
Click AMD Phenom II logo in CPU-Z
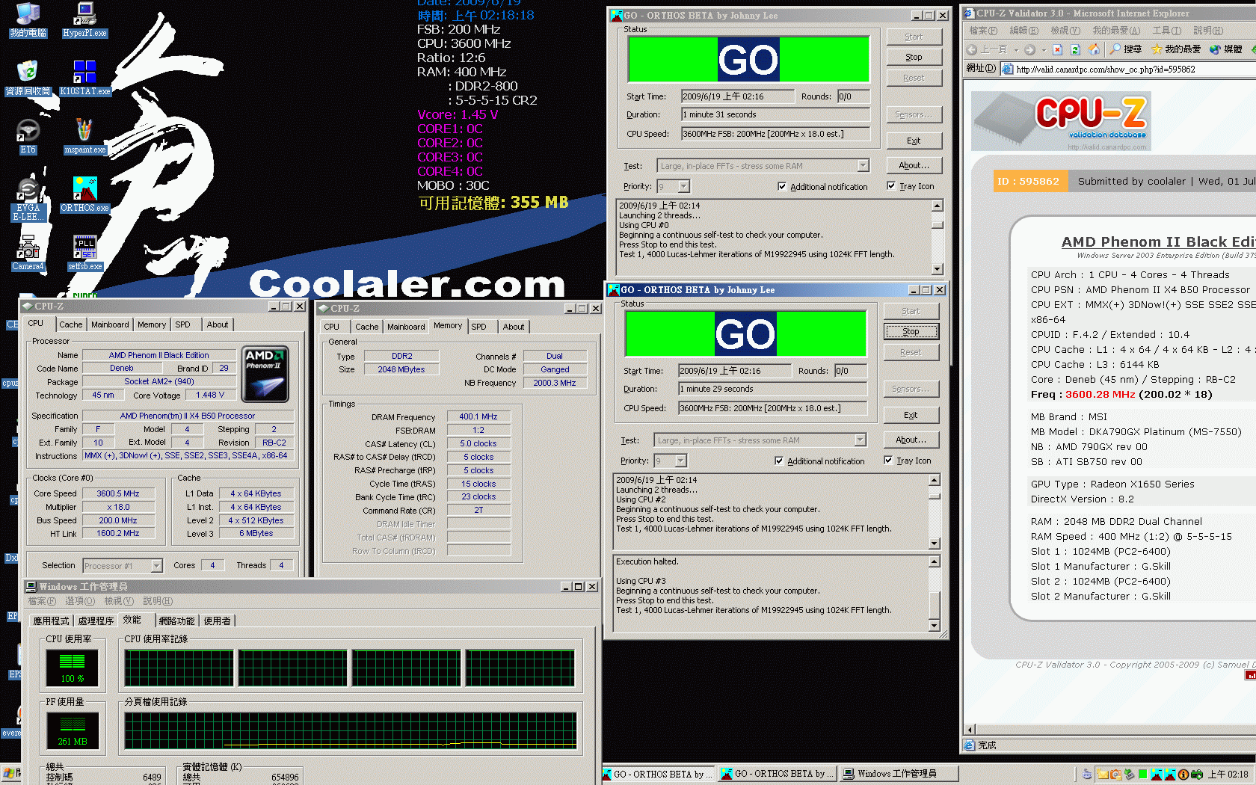(x=265, y=374)
